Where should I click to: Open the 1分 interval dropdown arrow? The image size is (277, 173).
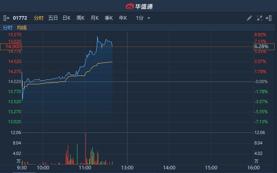pyautogui.click(x=149, y=18)
